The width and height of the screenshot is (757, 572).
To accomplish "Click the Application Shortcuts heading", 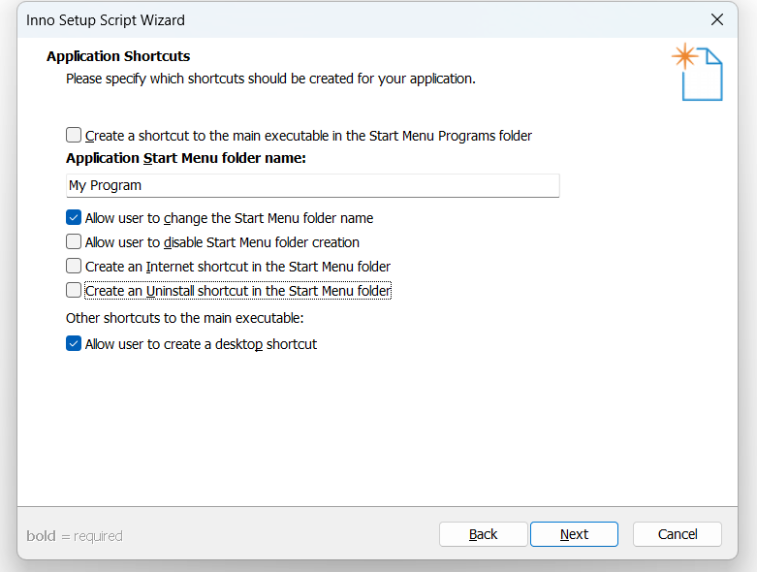I will (118, 56).
